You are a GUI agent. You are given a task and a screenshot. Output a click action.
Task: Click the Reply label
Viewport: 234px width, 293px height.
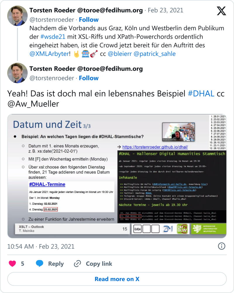tap(56, 264)
